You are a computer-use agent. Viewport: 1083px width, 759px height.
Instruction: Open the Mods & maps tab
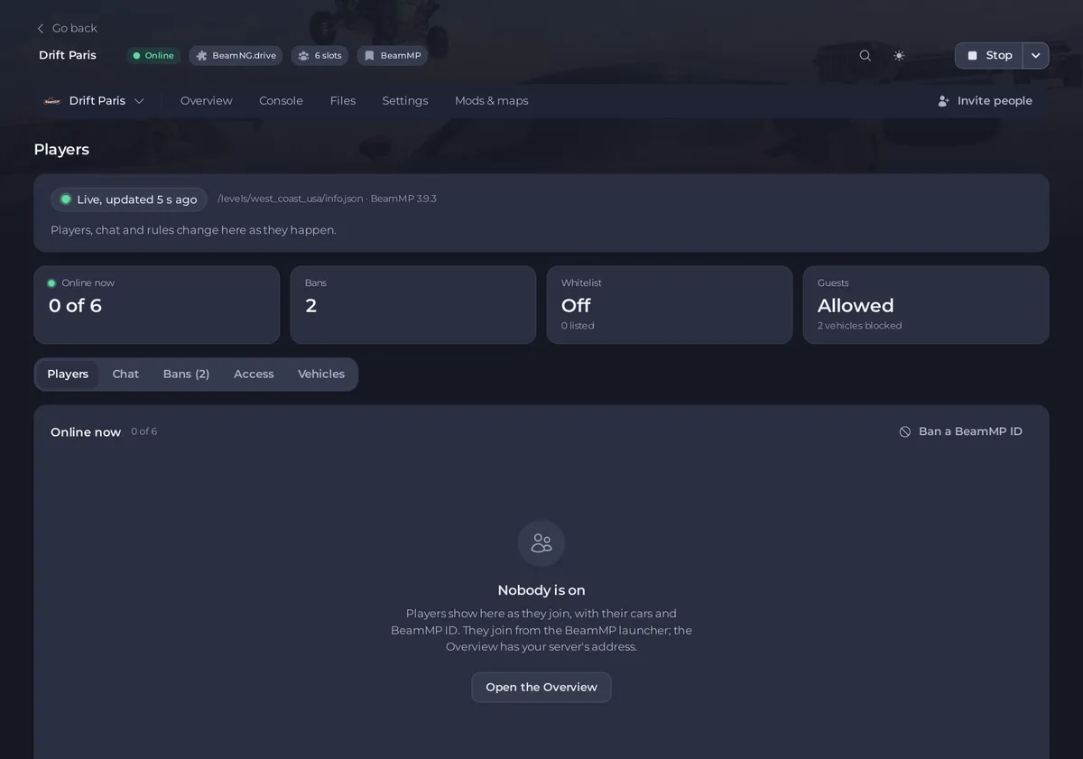point(492,101)
